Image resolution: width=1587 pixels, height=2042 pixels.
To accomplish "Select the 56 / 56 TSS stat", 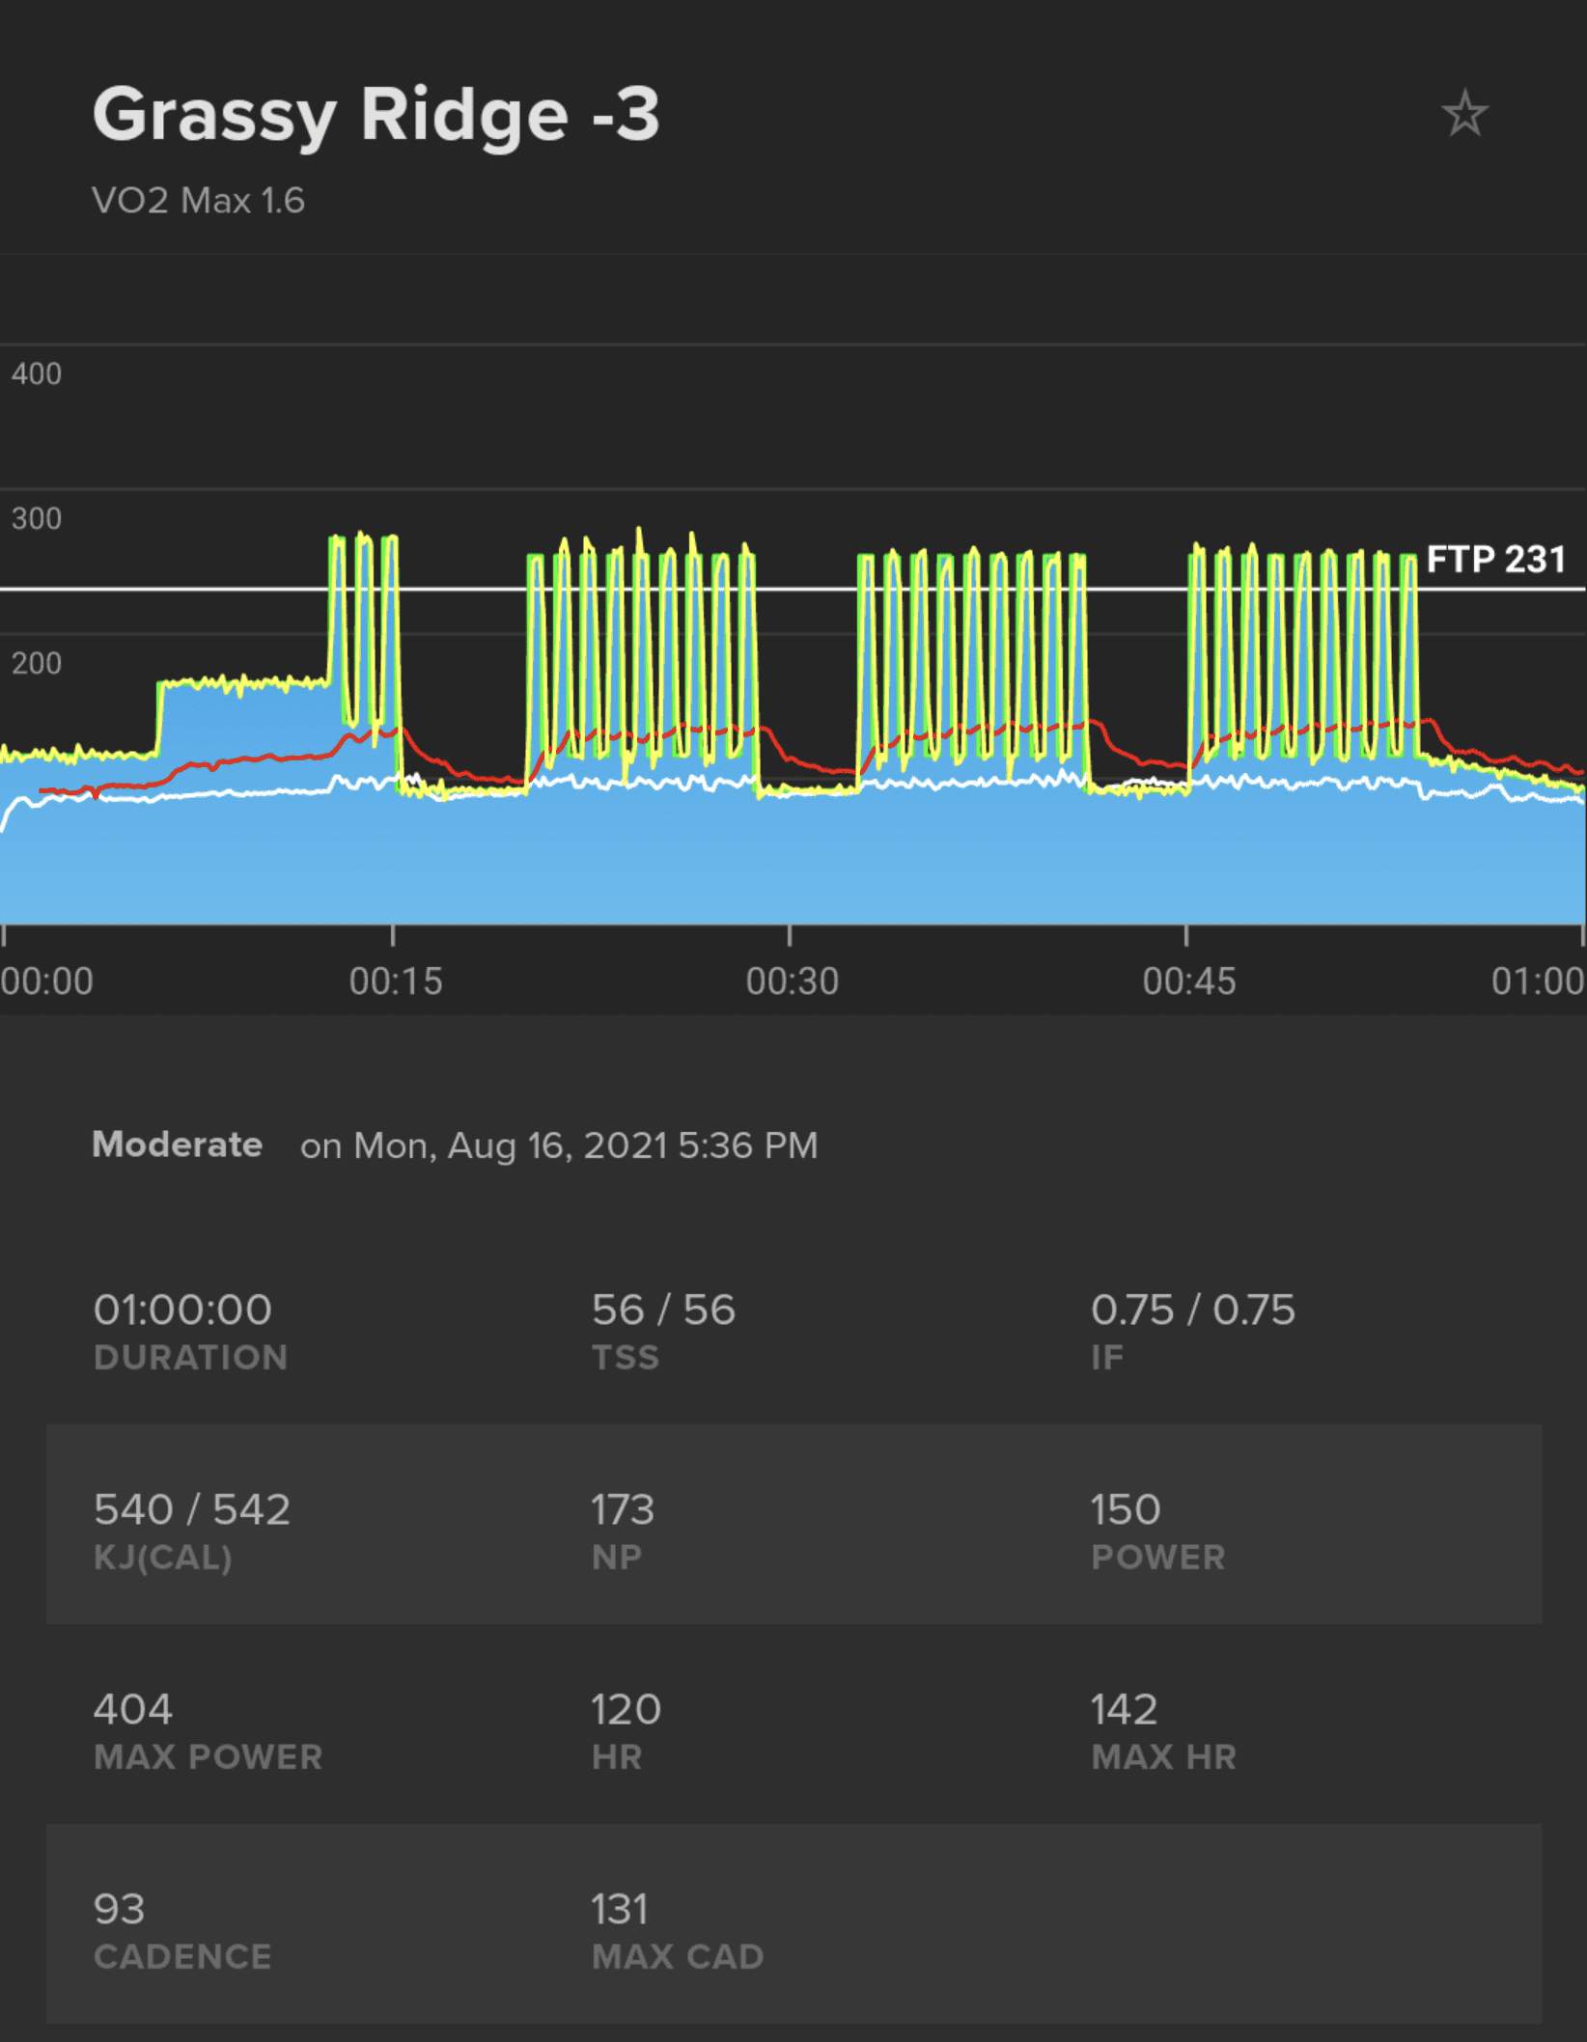I will pyautogui.click(x=663, y=1311).
